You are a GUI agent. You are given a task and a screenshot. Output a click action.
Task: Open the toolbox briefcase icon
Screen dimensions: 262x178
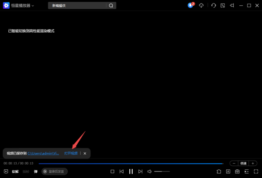click(x=237, y=171)
